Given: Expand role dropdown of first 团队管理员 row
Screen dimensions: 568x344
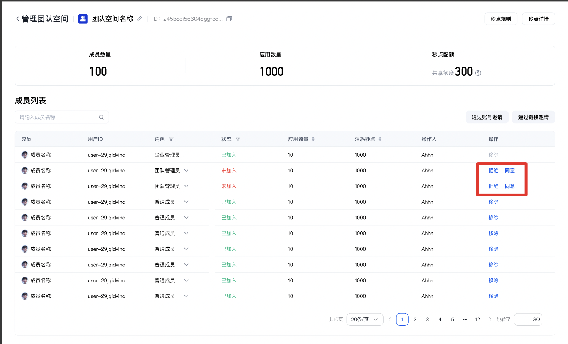Looking at the screenshot, I should 186,171.
